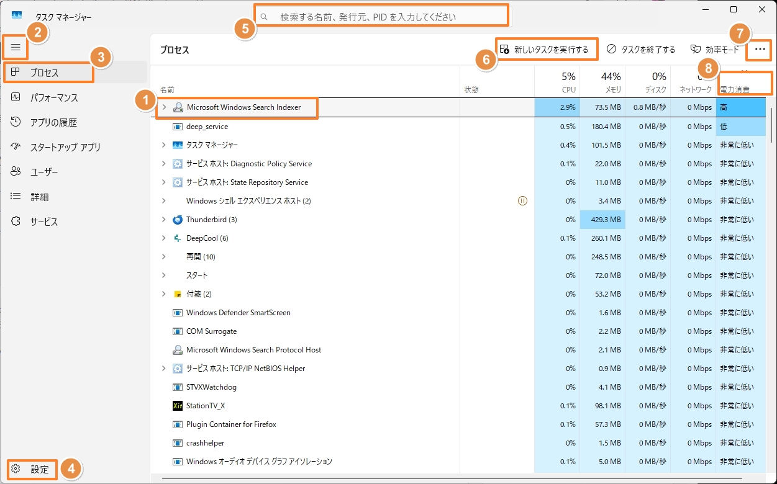Click the Diagnostic Policy Service gear icon
Screen dimensions: 777x484
click(x=177, y=164)
